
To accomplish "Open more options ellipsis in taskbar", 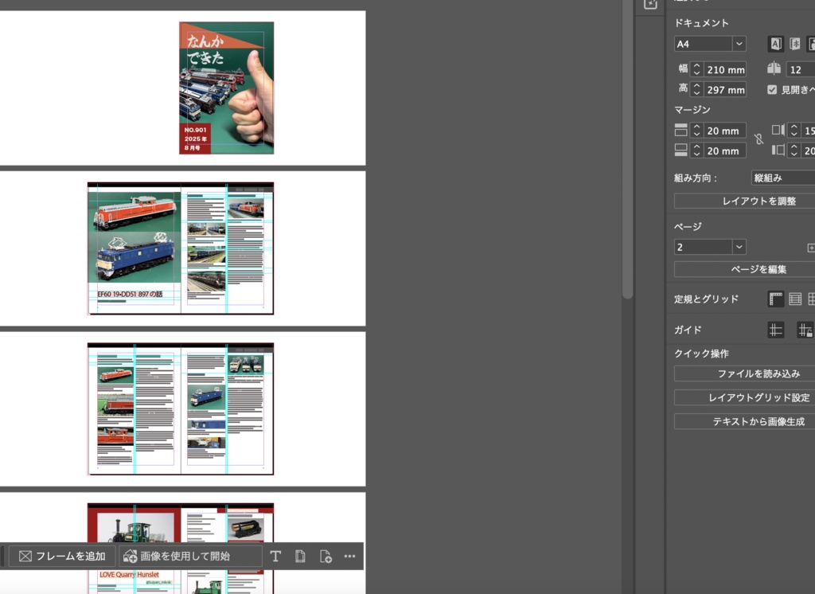I will tap(350, 556).
